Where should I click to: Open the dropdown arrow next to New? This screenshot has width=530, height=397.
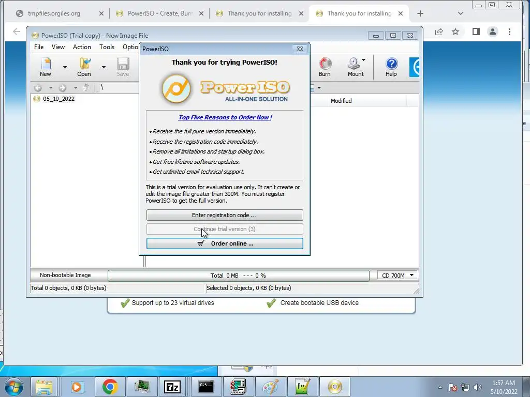click(65, 67)
